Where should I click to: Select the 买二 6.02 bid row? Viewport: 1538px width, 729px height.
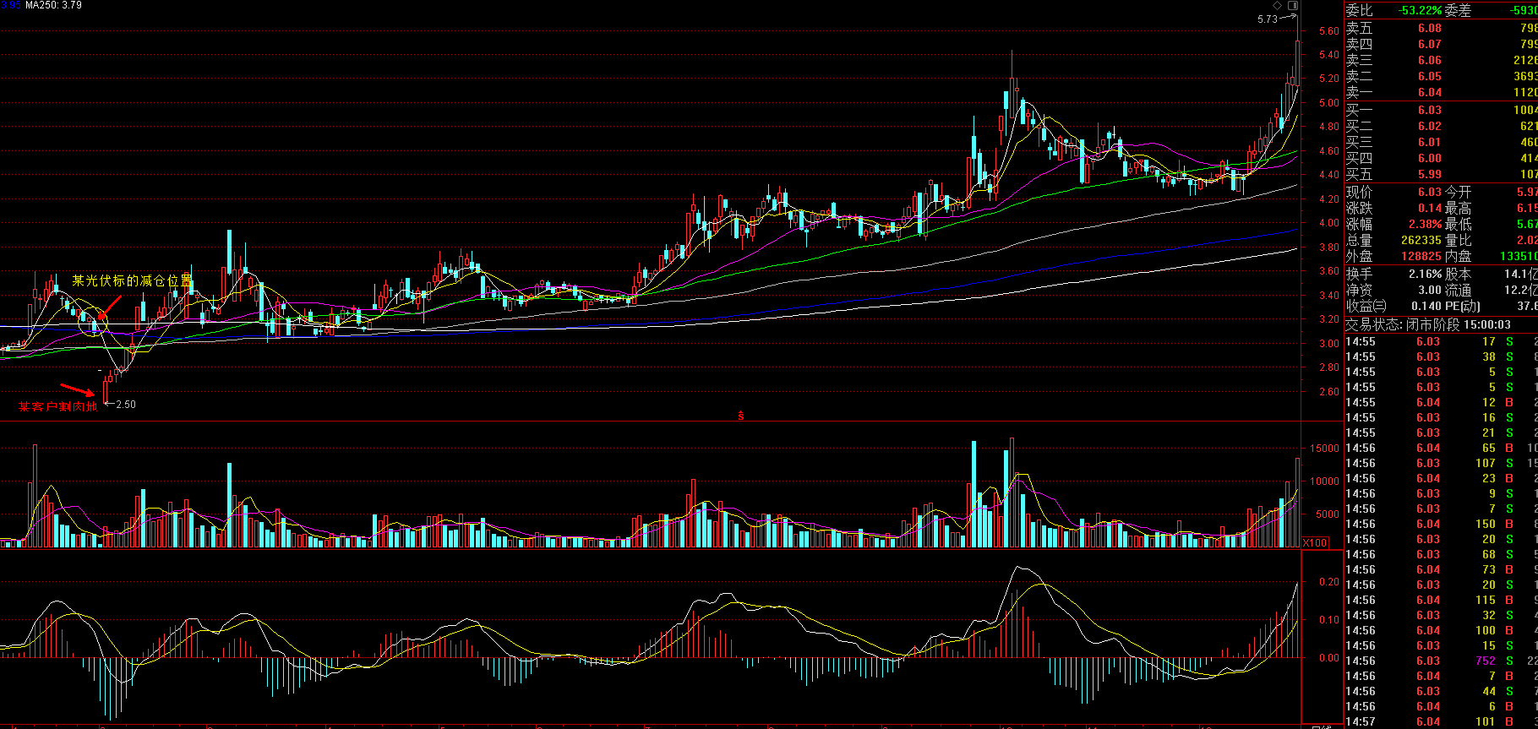point(1442,126)
